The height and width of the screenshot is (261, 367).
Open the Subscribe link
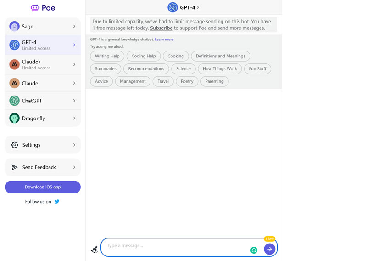click(x=161, y=28)
